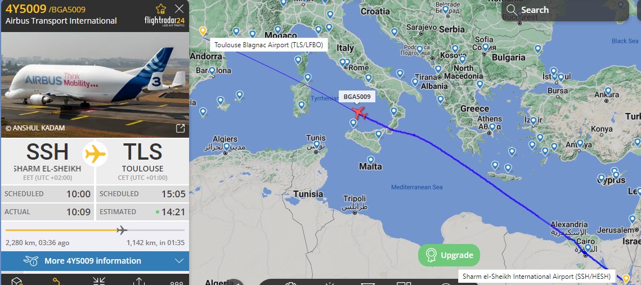
Task: Click the yellow Sharm el-Sheikh airport pin
Action: click(x=625, y=279)
